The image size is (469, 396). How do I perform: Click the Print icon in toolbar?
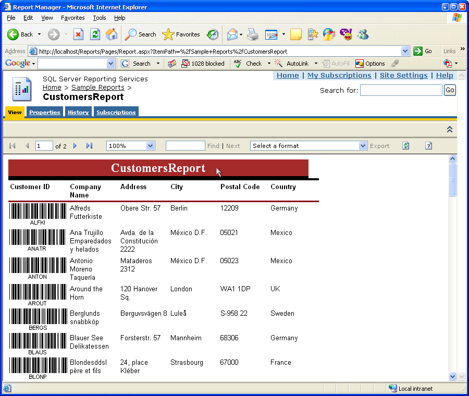click(x=253, y=34)
